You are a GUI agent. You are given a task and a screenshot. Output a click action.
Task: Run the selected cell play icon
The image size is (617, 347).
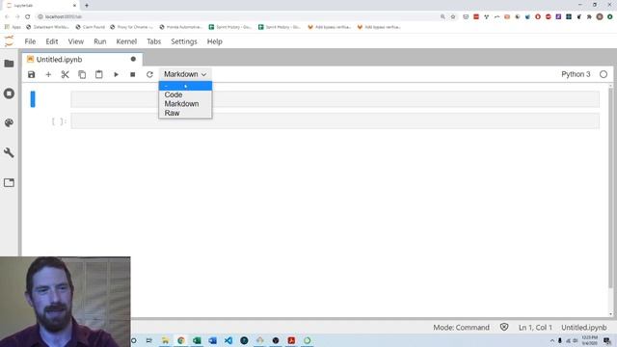(116, 74)
